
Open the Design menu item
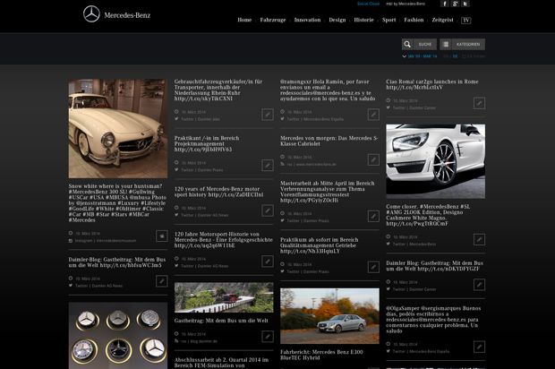point(337,20)
